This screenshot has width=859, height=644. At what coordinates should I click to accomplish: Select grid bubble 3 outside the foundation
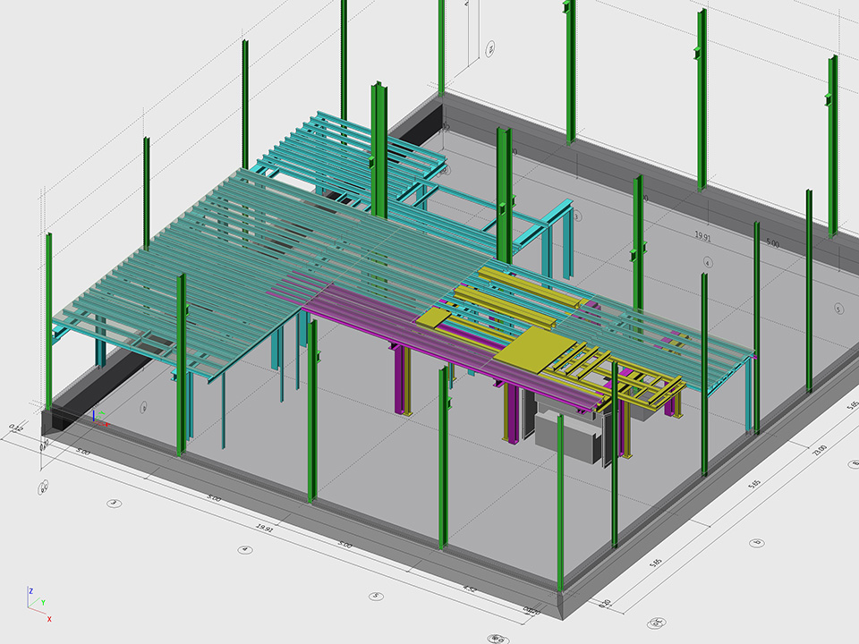(114, 504)
